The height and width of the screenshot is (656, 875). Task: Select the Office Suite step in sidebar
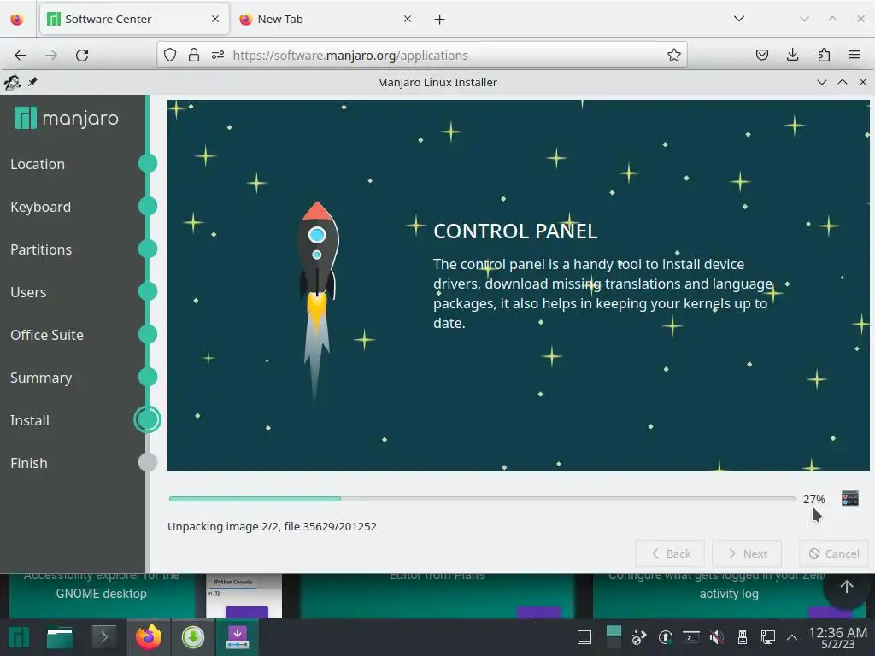(47, 335)
